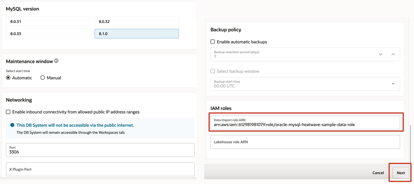Tick the Select backup window checkbox
414x184 pixels.
point(213,71)
